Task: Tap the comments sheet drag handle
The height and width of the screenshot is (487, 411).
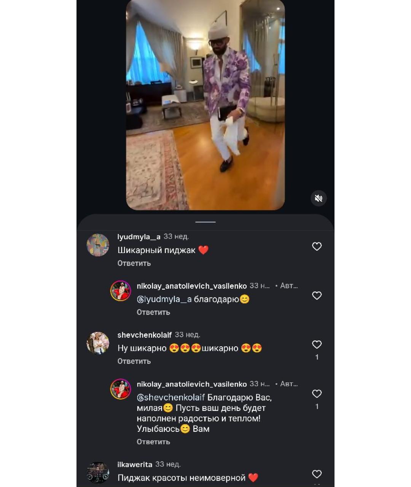Action: [205, 222]
